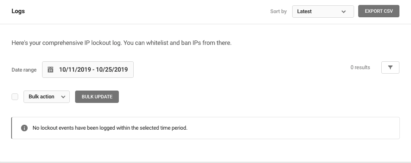Export the logs with EXPORT CSV

[379, 11]
